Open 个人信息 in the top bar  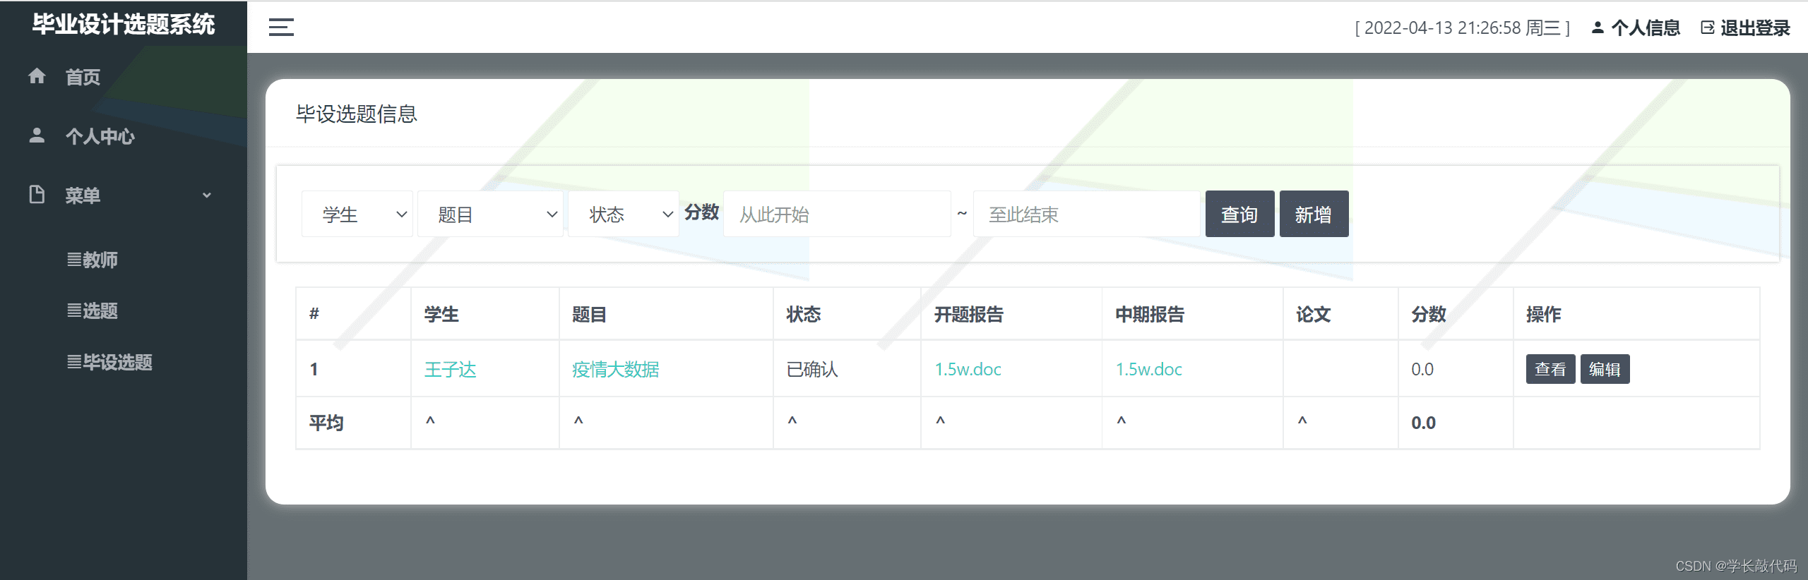tap(1645, 28)
